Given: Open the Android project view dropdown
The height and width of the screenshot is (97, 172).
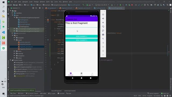Looking at the screenshot, I should click(x=15, y=8).
